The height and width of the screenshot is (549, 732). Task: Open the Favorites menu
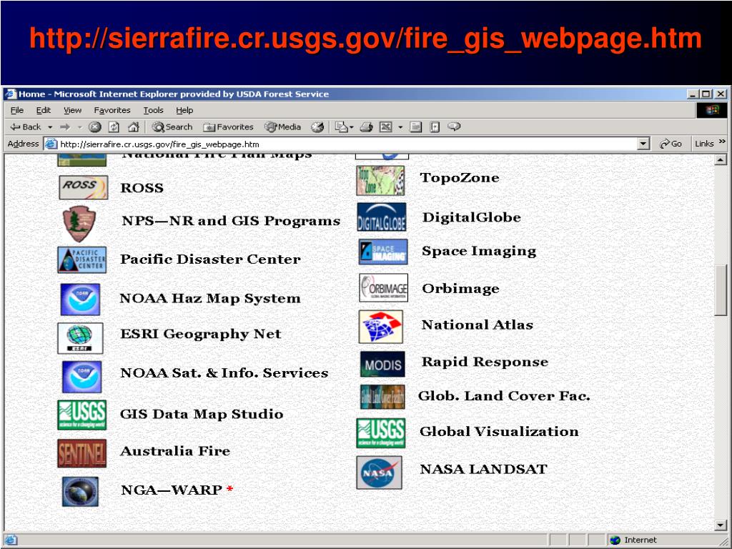(112, 110)
